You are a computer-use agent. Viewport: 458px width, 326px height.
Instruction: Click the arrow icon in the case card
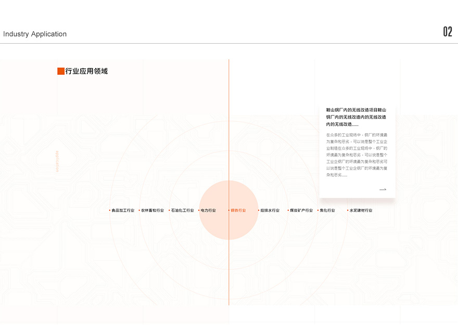[383, 190]
